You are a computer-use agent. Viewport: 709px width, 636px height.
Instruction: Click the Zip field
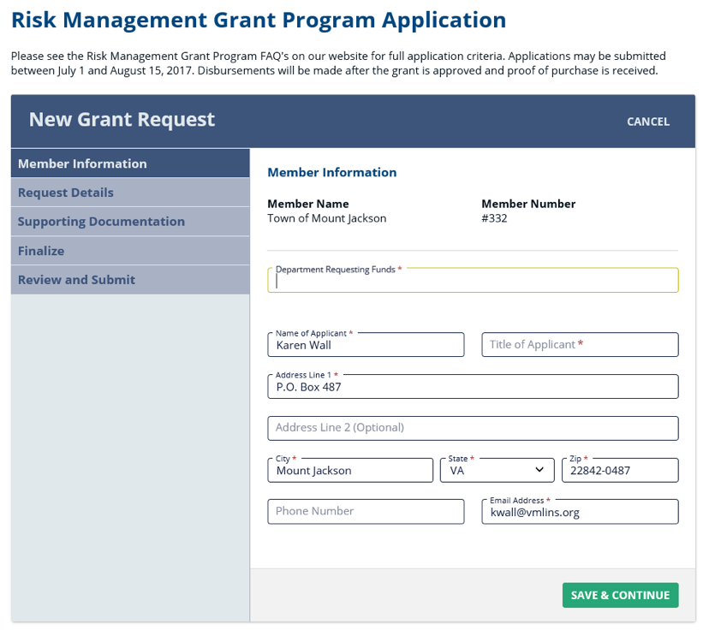[x=620, y=470]
